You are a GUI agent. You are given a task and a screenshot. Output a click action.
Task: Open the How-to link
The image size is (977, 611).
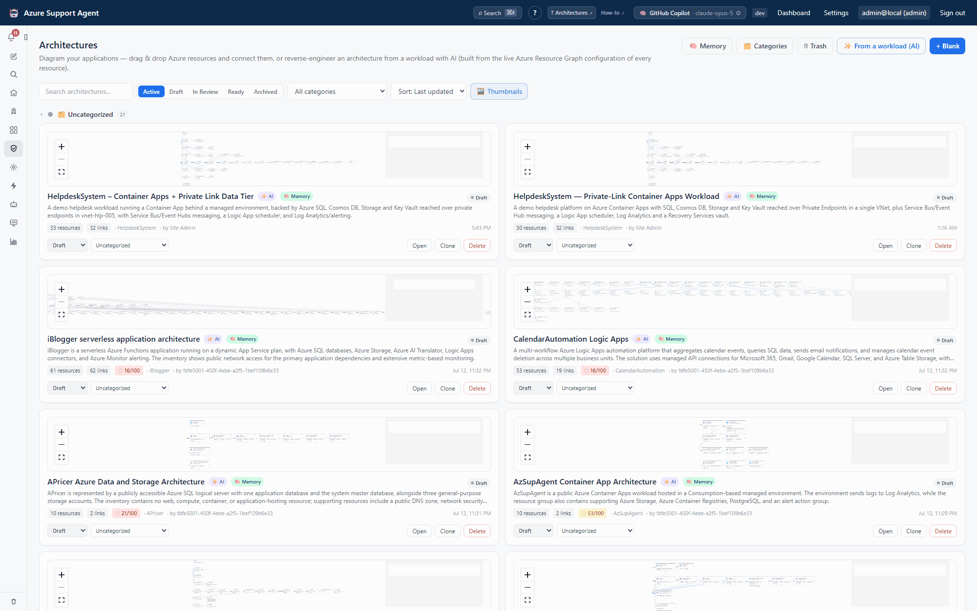613,13
